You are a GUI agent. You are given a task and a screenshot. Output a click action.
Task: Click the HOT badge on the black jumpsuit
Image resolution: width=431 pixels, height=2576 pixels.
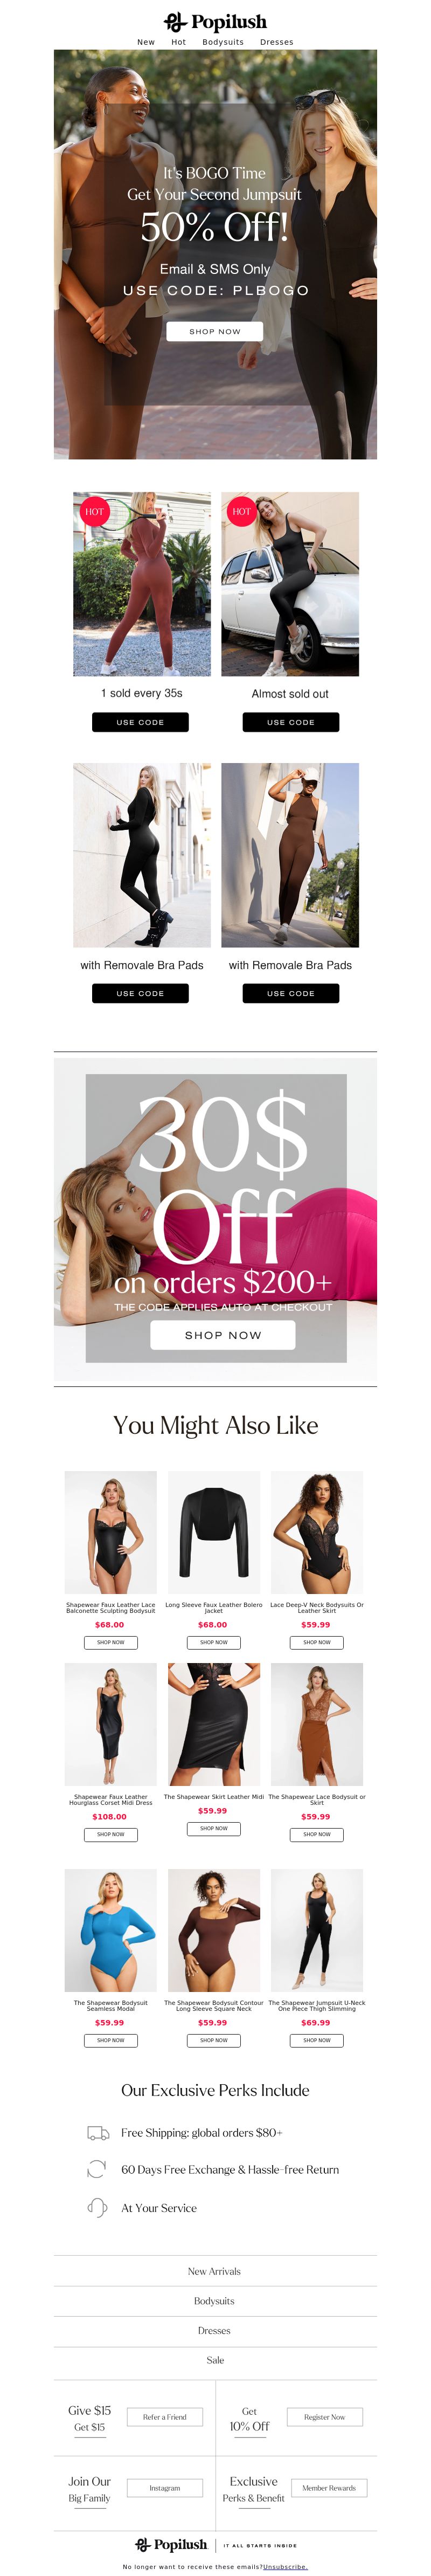click(241, 511)
